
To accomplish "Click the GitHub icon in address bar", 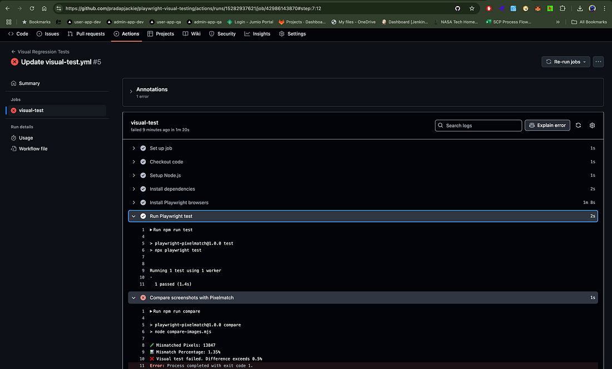I will click(x=457, y=8).
